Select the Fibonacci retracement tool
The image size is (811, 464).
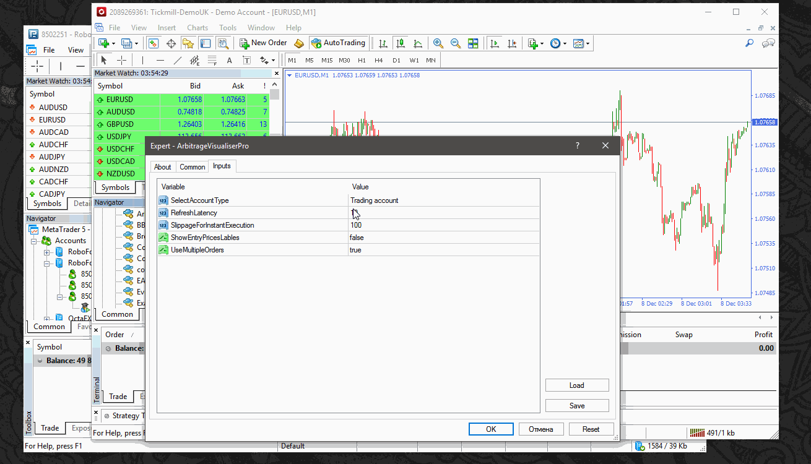tap(212, 60)
